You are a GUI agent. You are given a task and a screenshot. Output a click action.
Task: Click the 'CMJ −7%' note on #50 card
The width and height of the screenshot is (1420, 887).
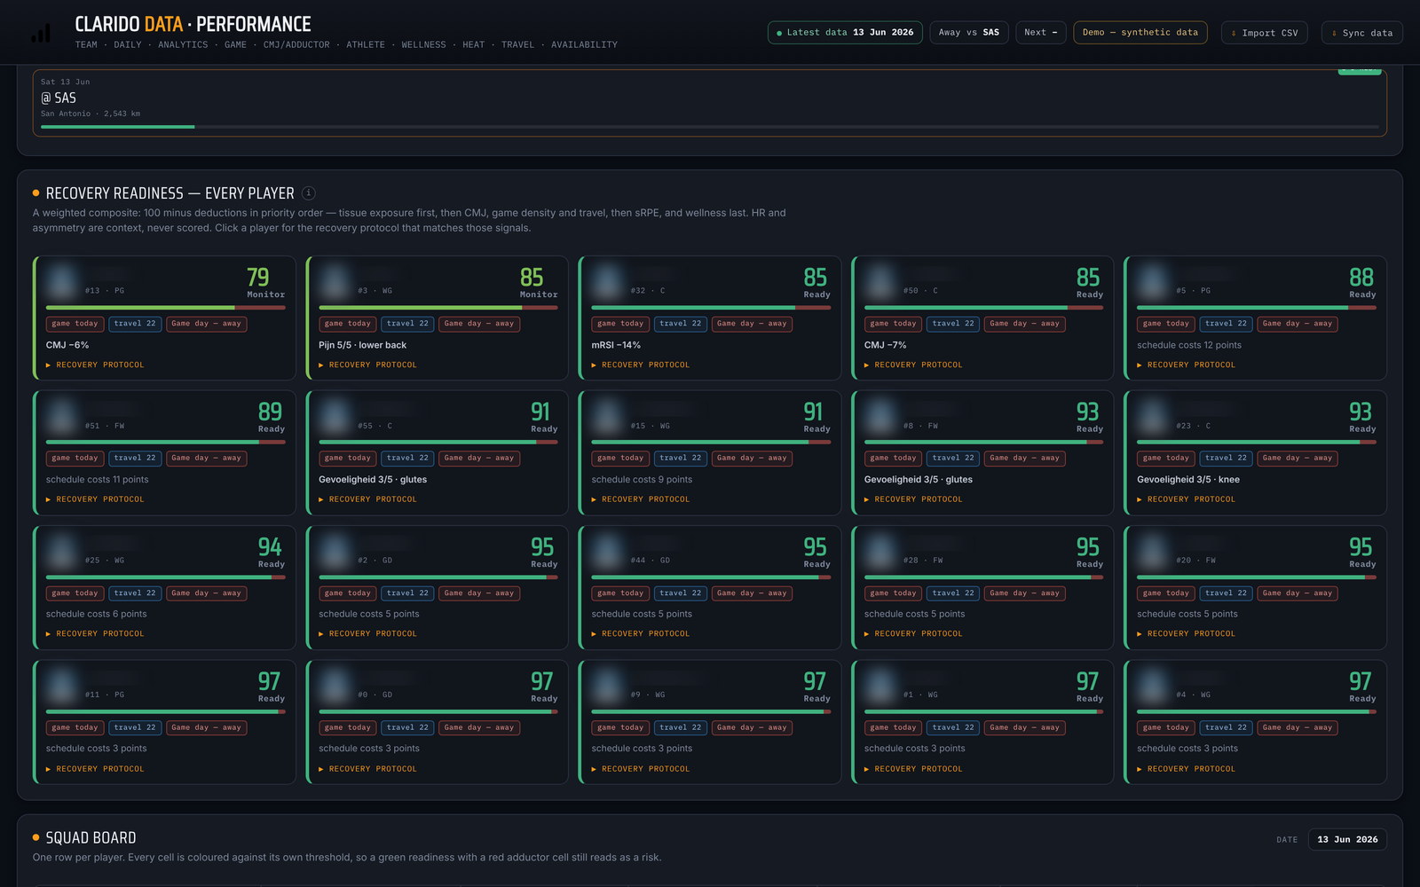(x=886, y=345)
